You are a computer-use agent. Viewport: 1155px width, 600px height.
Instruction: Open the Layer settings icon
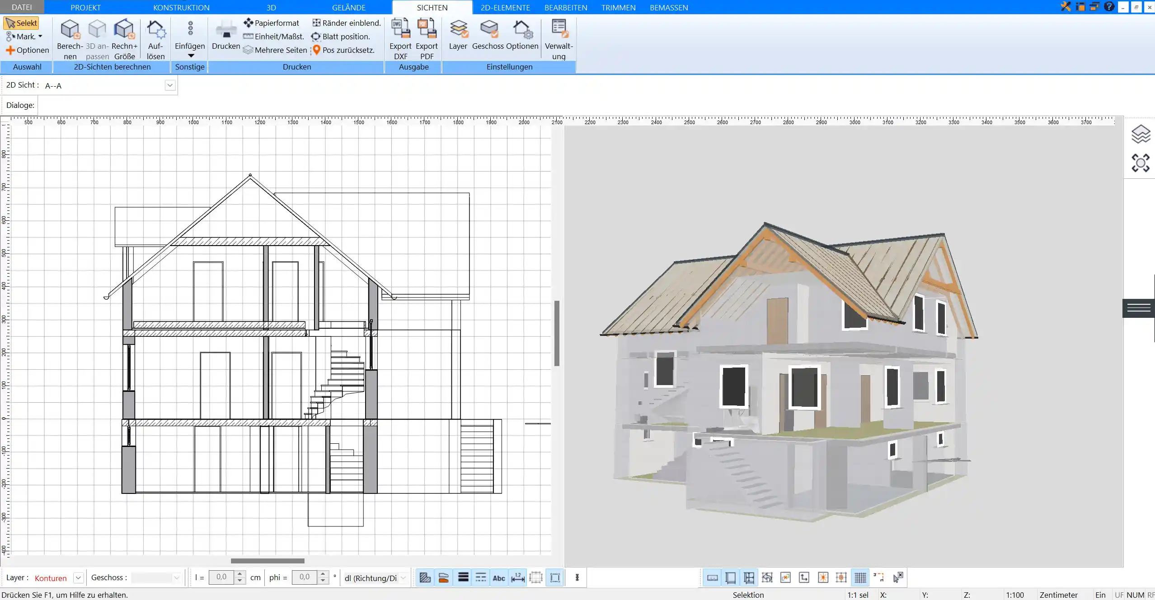pyautogui.click(x=458, y=29)
